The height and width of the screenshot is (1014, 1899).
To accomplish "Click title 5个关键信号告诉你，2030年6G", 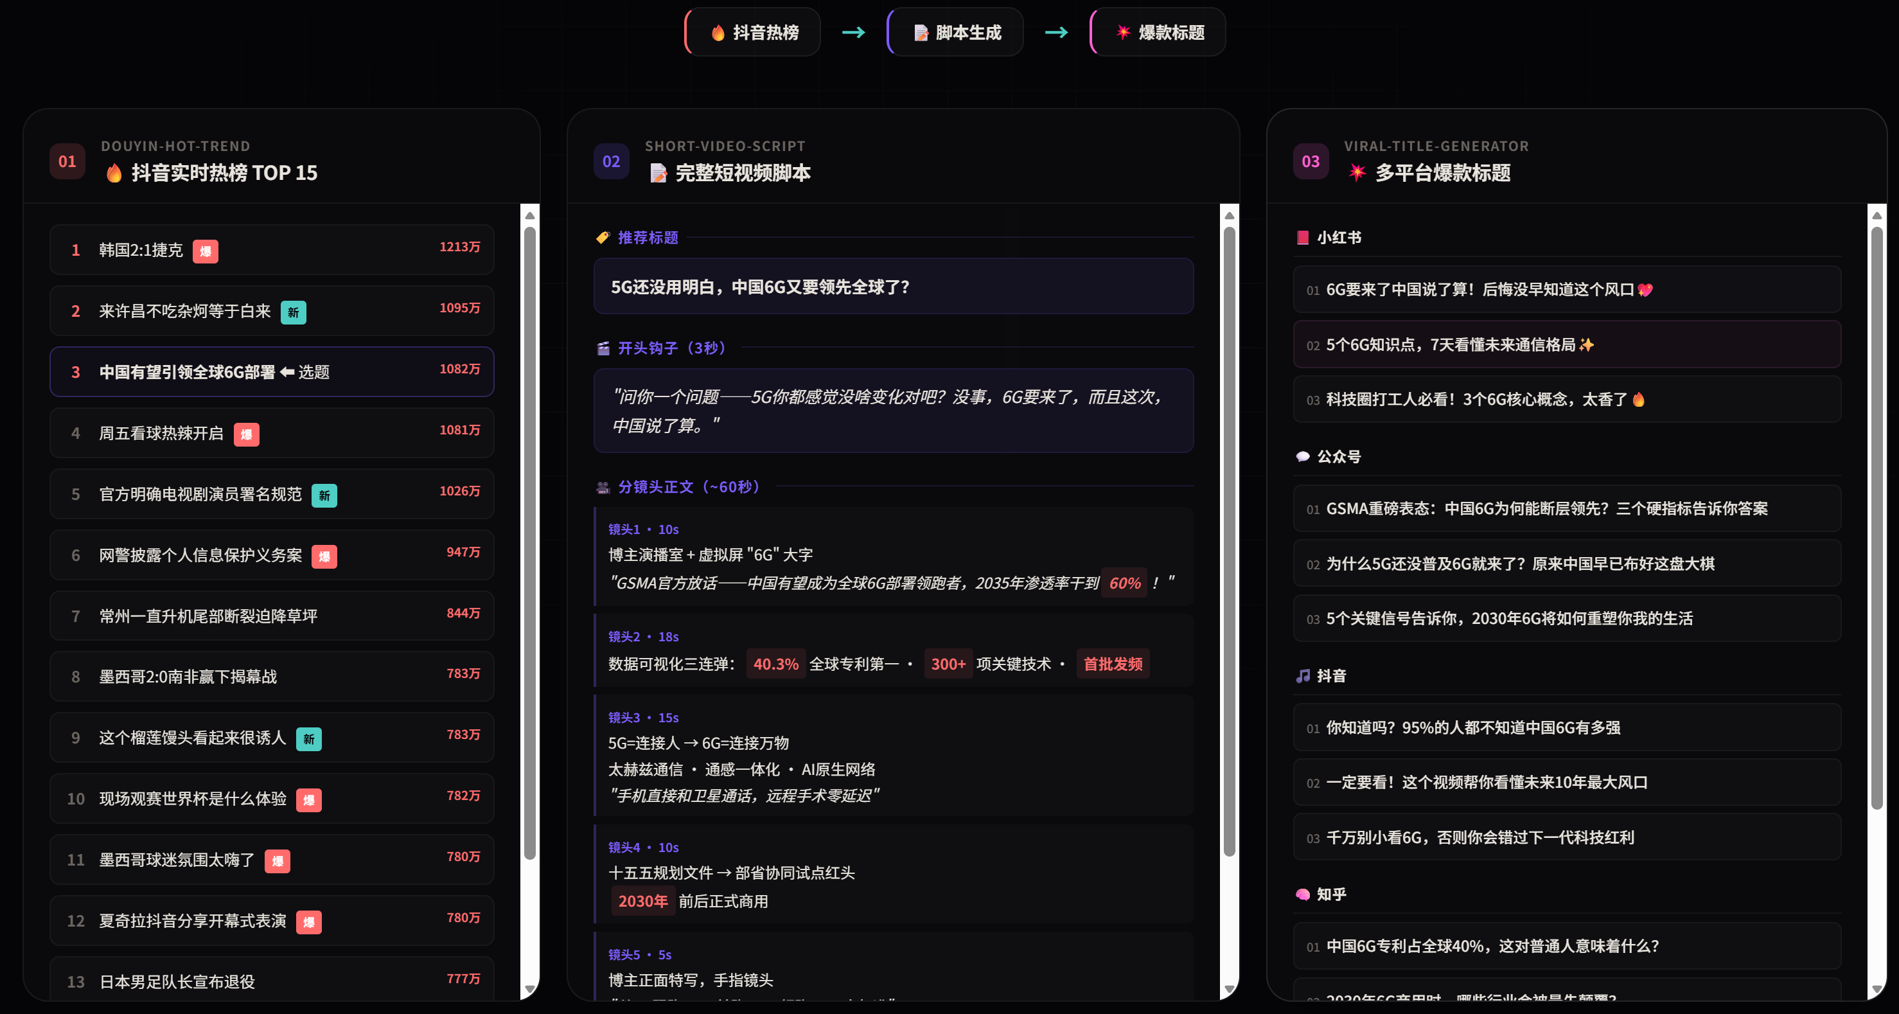I will 1568,618.
